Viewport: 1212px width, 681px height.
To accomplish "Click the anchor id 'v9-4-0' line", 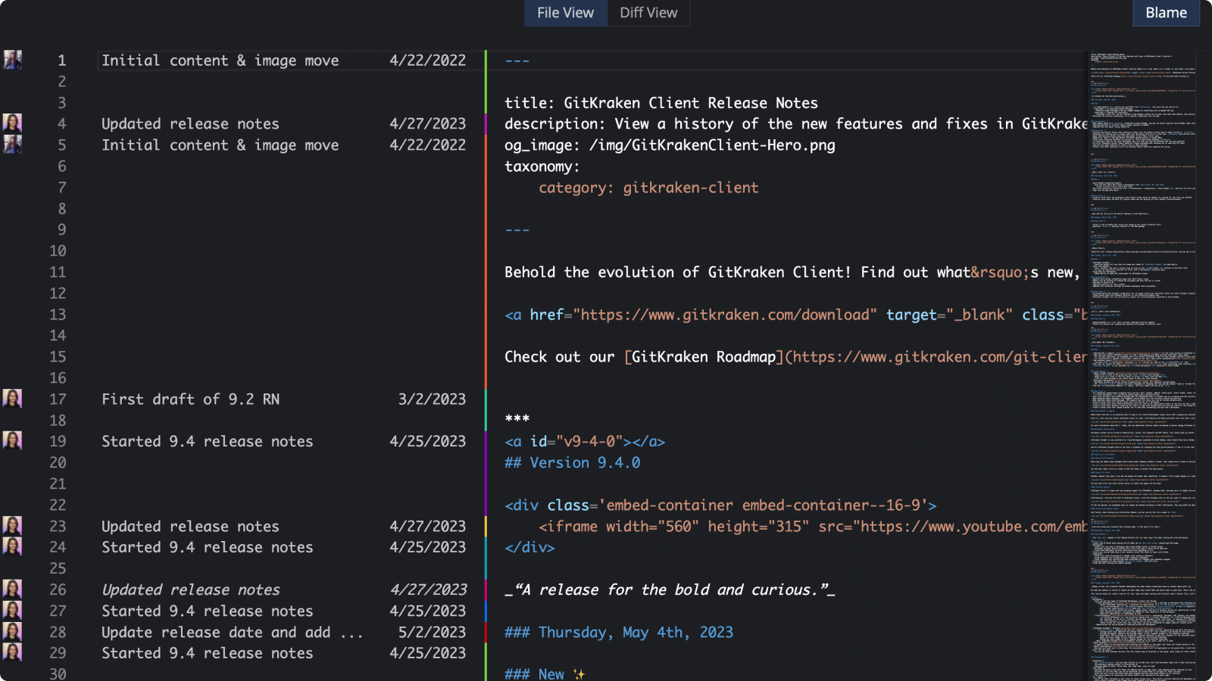I will tap(585, 442).
